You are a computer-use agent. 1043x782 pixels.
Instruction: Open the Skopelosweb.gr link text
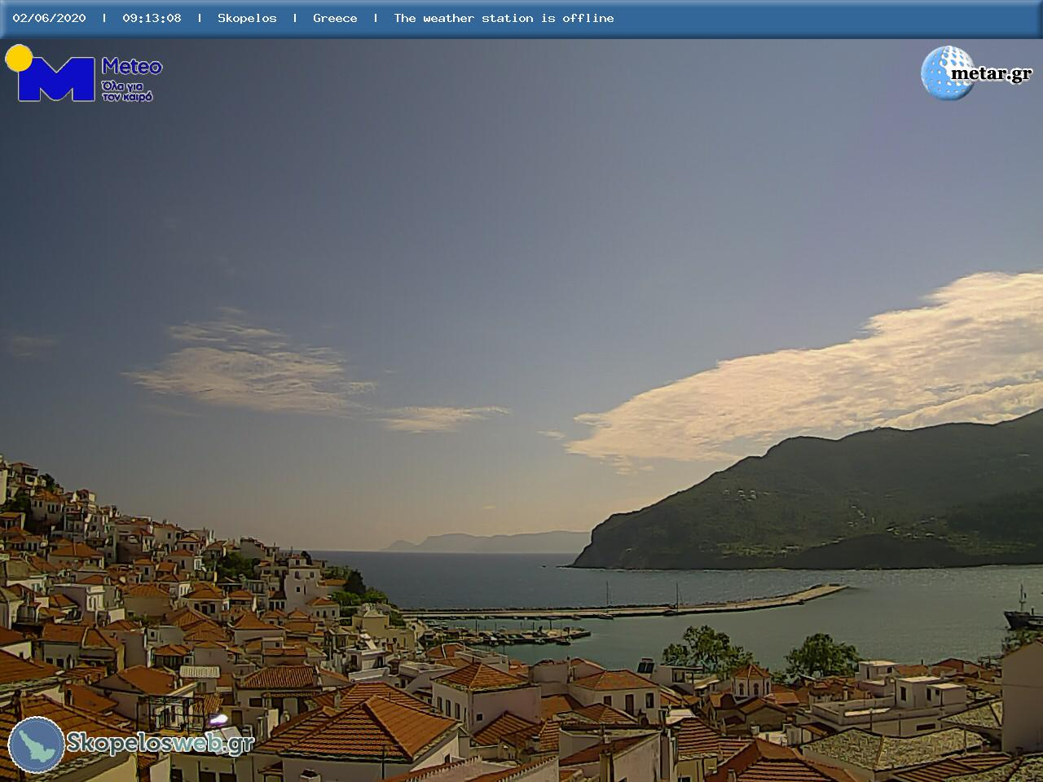(x=161, y=743)
